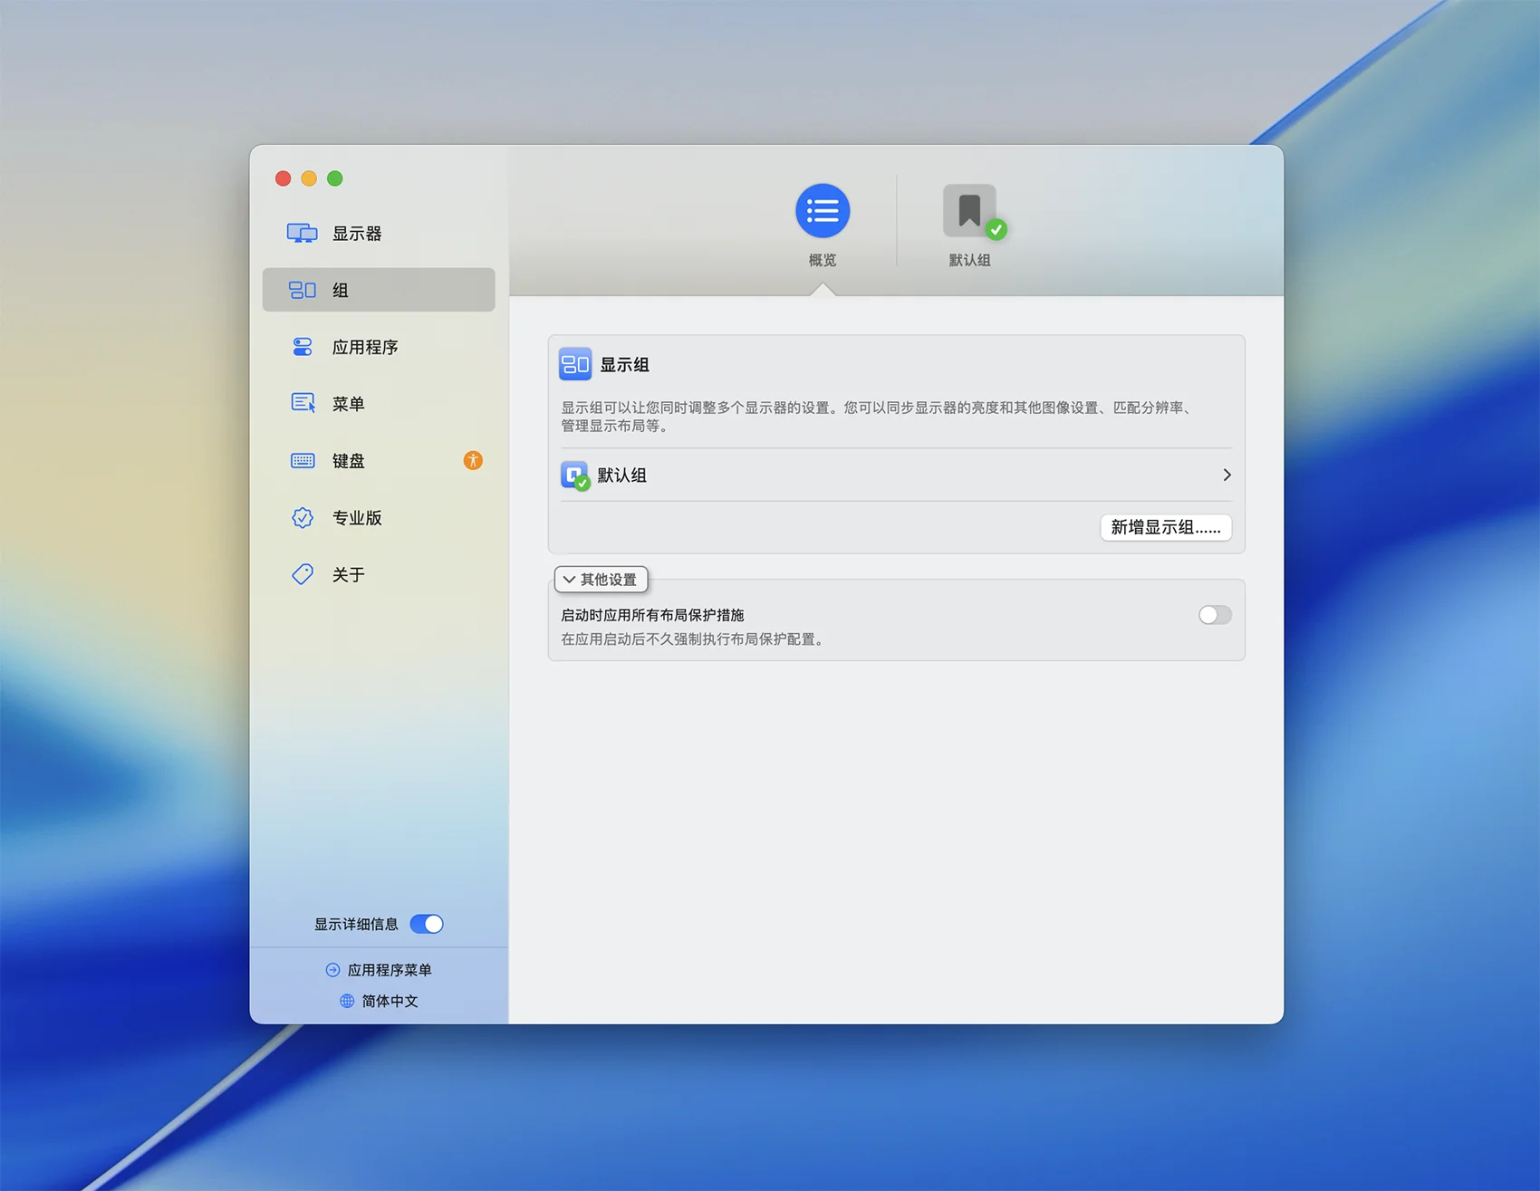Click the green zoom window button

[x=335, y=178]
